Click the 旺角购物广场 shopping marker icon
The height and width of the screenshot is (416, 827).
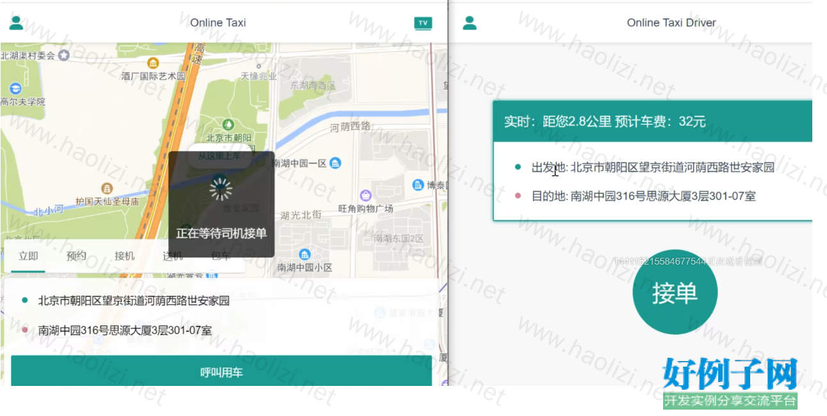pyautogui.click(x=365, y=195)
